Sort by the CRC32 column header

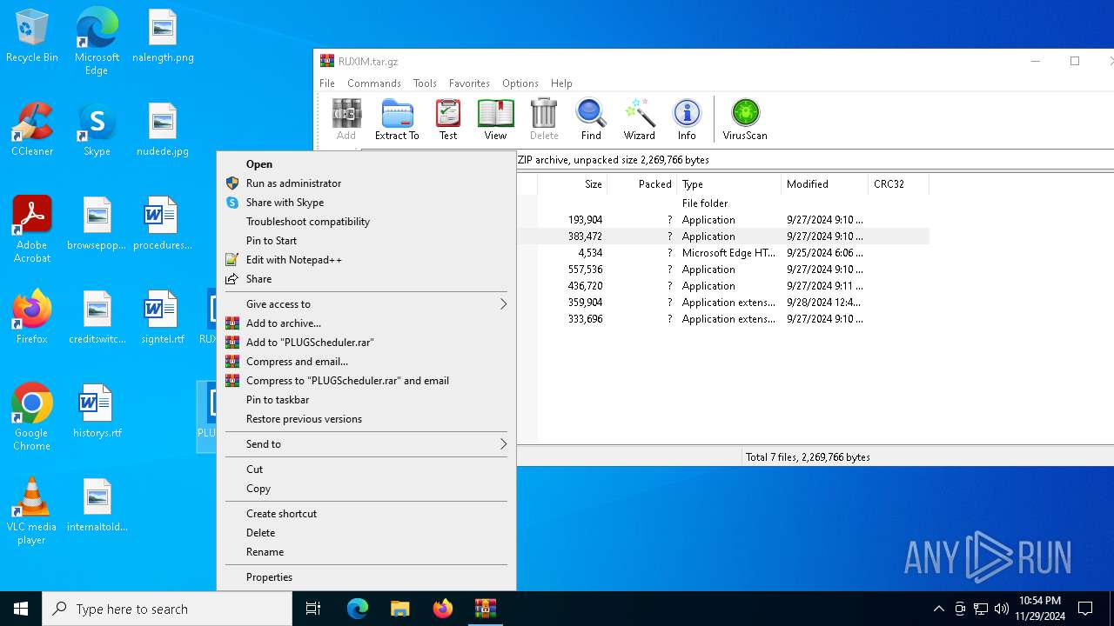pos(898,184)
